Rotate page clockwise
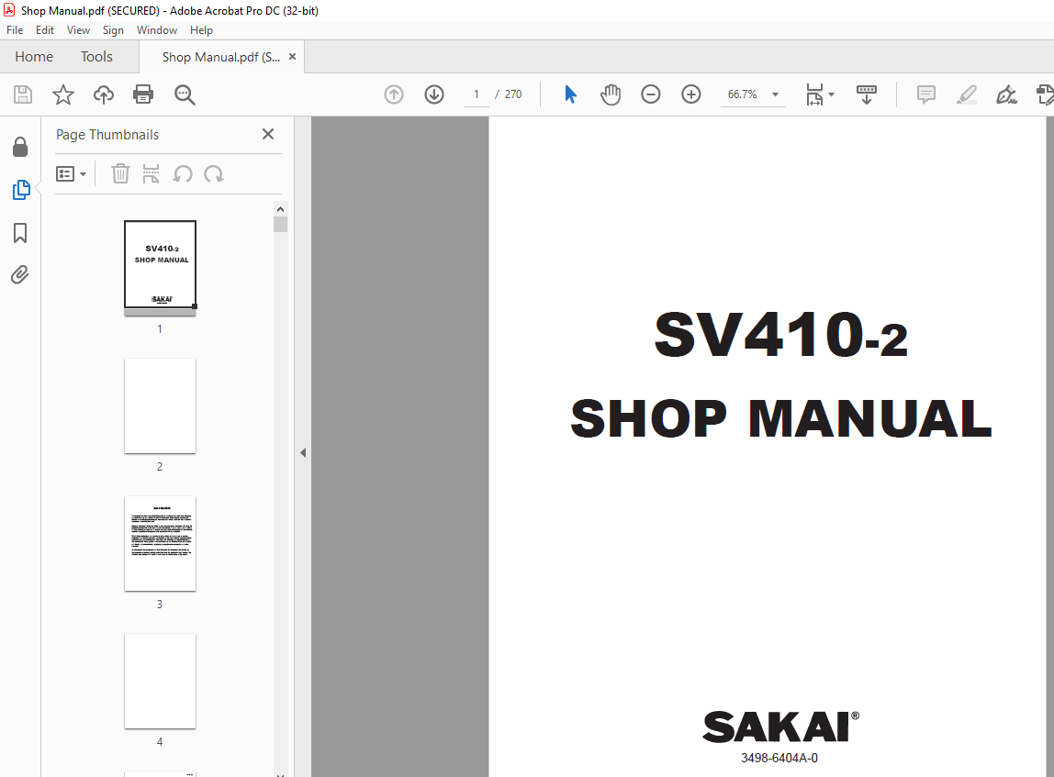Screen dimensions: 1054x777 pyautogui.click(x=214, y=174)
